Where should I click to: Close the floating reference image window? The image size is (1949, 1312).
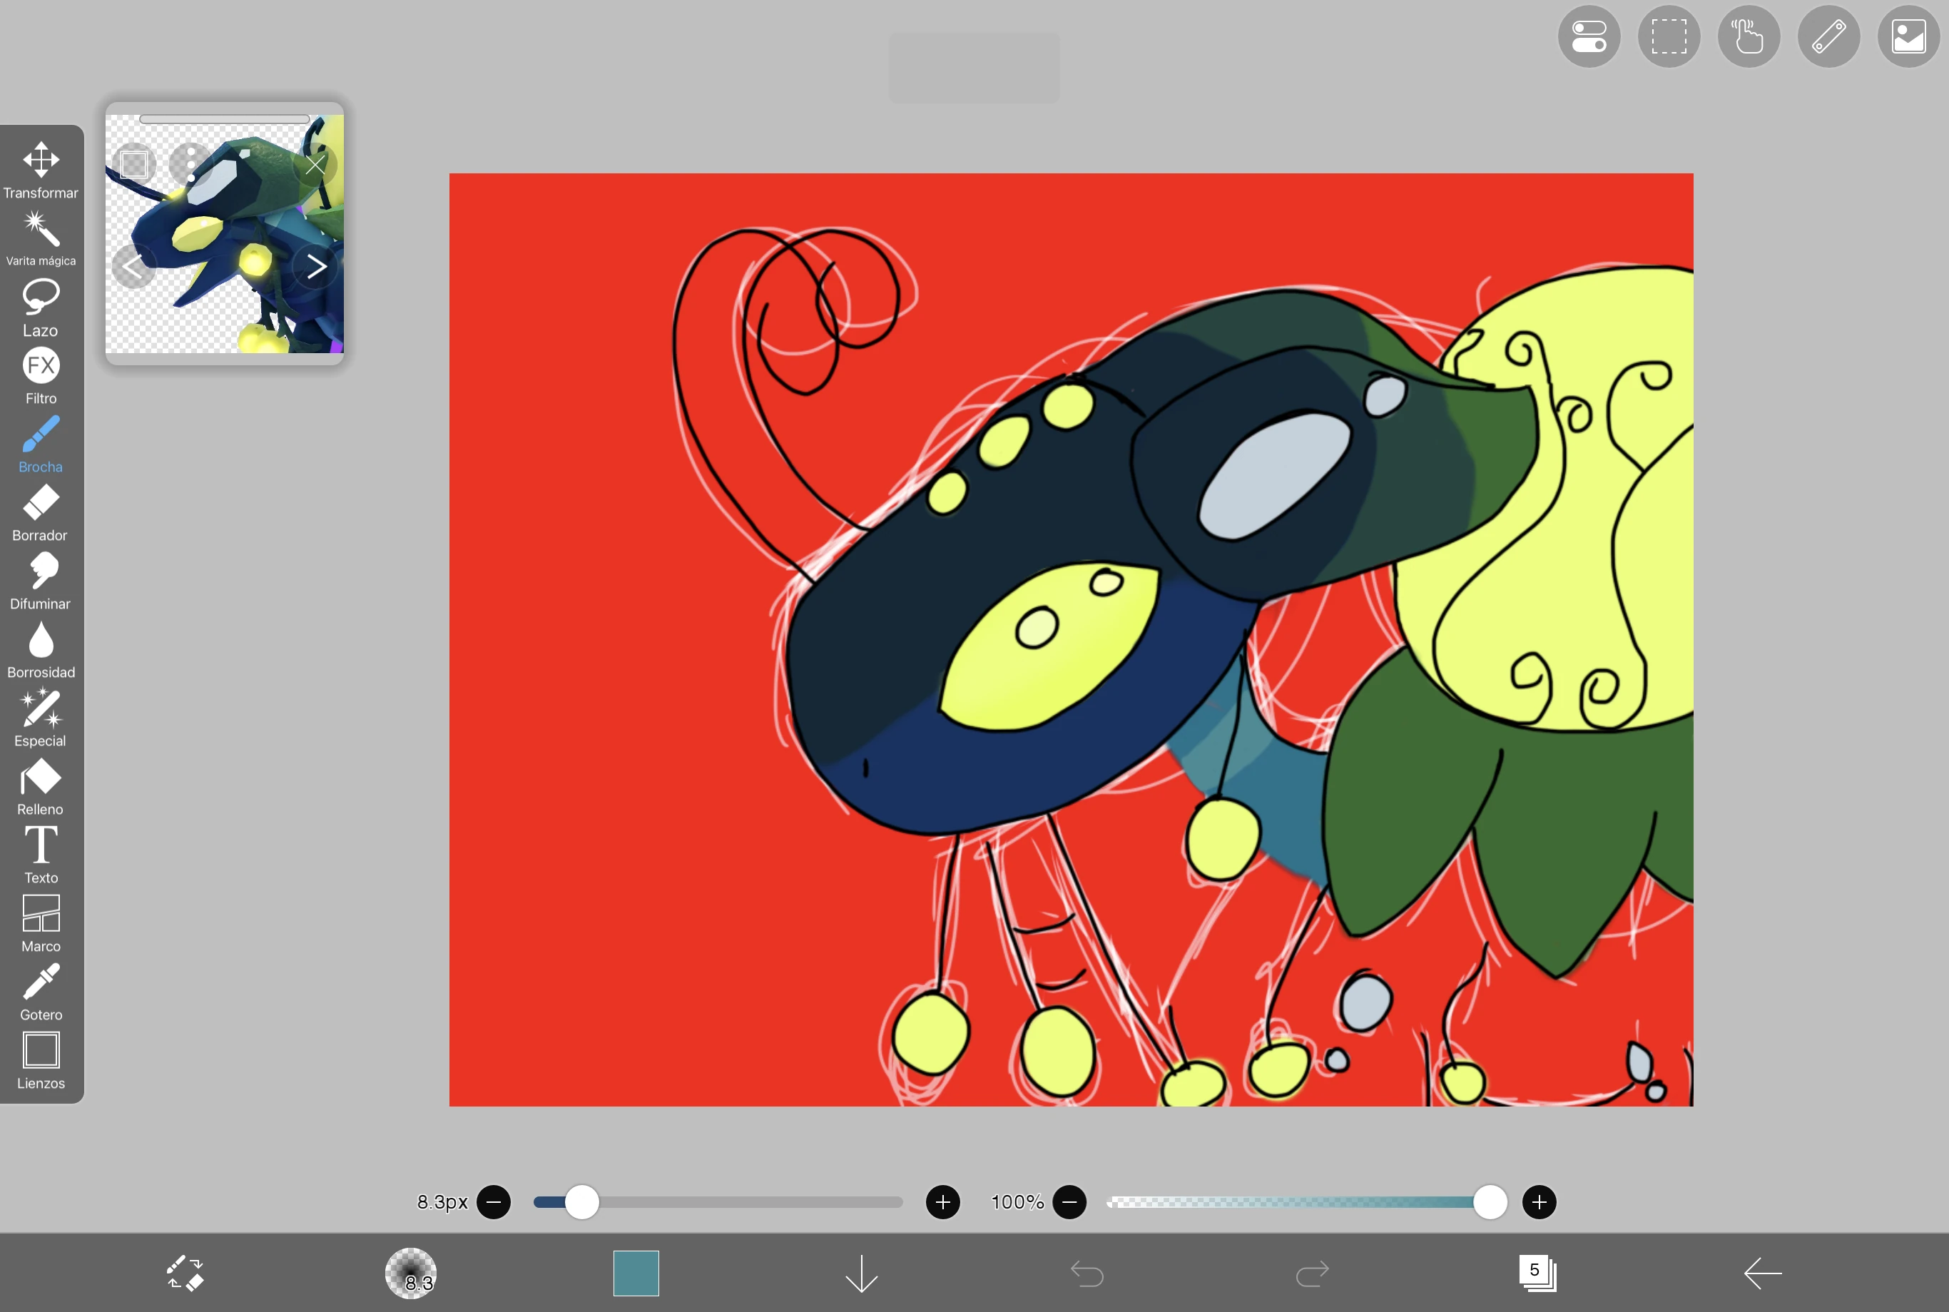tap(315, 165)
